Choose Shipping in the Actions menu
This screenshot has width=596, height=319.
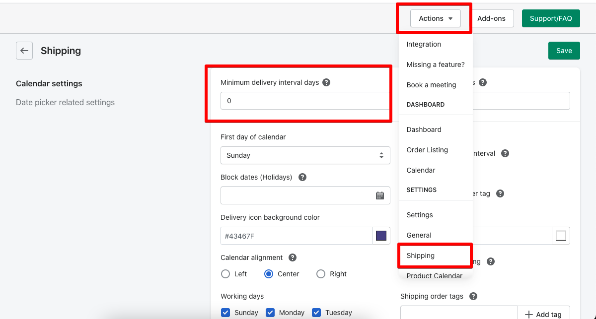420,255
